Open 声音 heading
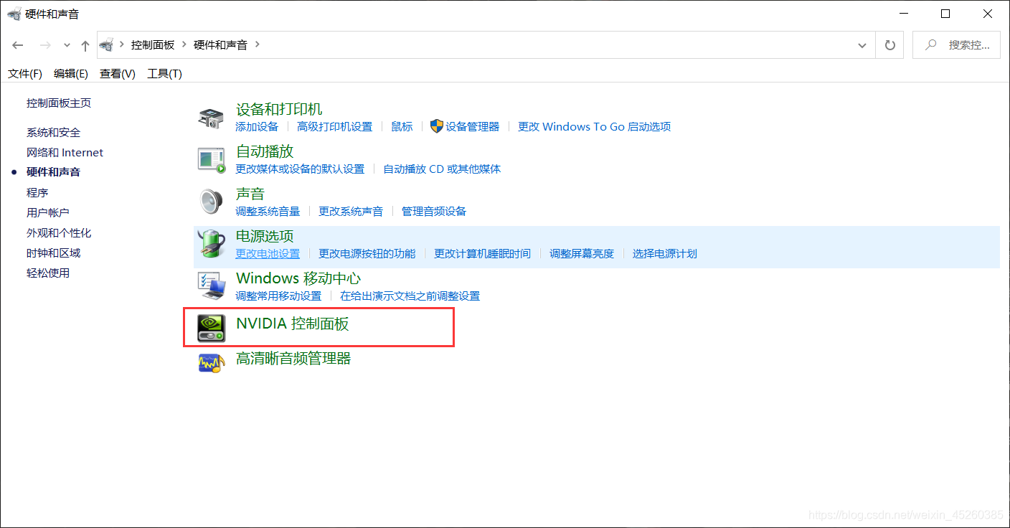1010x528 pixels. [x=250, y=194]
